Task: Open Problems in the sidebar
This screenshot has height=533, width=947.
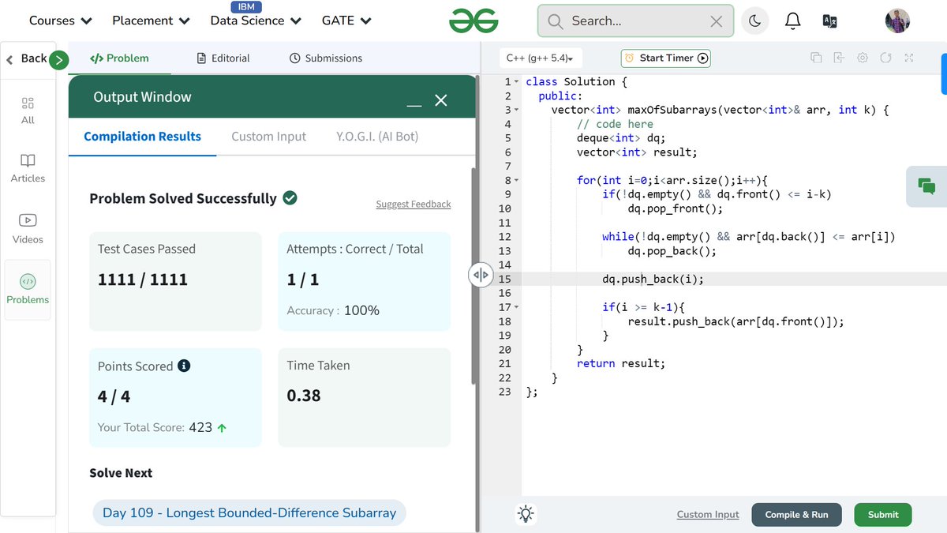Action: [28, 290]
